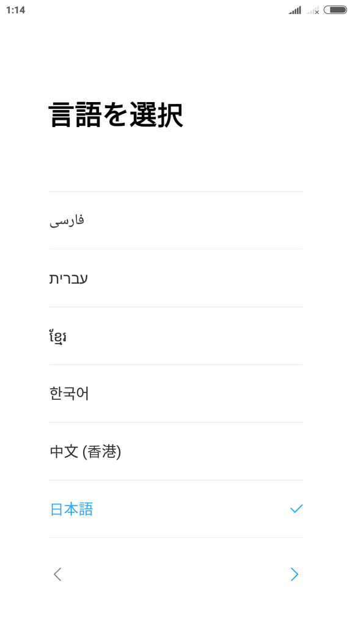Select 中文 (香港) from the list
Screen dimensions: 352x626
[x=175, y=451]
